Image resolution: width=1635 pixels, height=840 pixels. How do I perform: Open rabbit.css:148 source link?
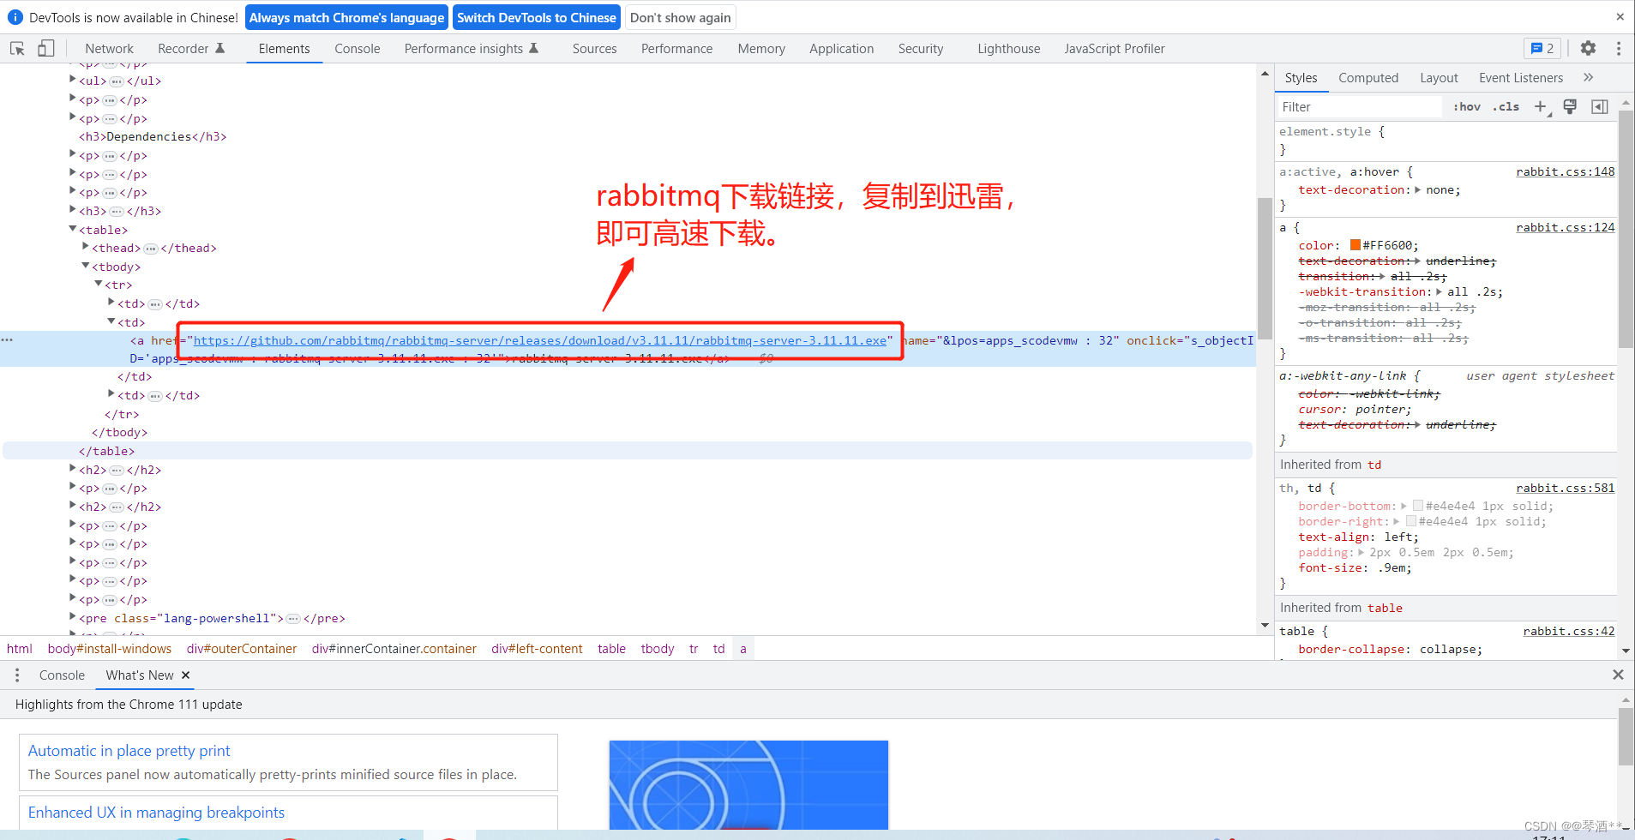click(x=1565, y=171)
